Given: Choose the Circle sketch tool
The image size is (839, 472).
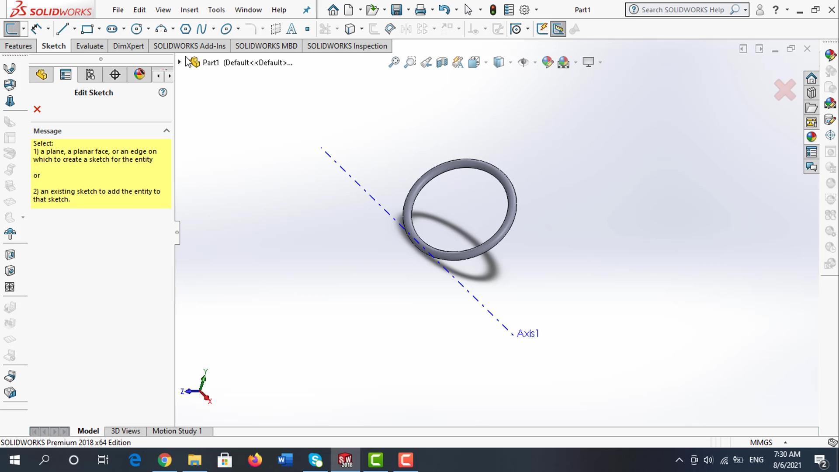Looking at the screenshot, I should click(x=136, y=29).
